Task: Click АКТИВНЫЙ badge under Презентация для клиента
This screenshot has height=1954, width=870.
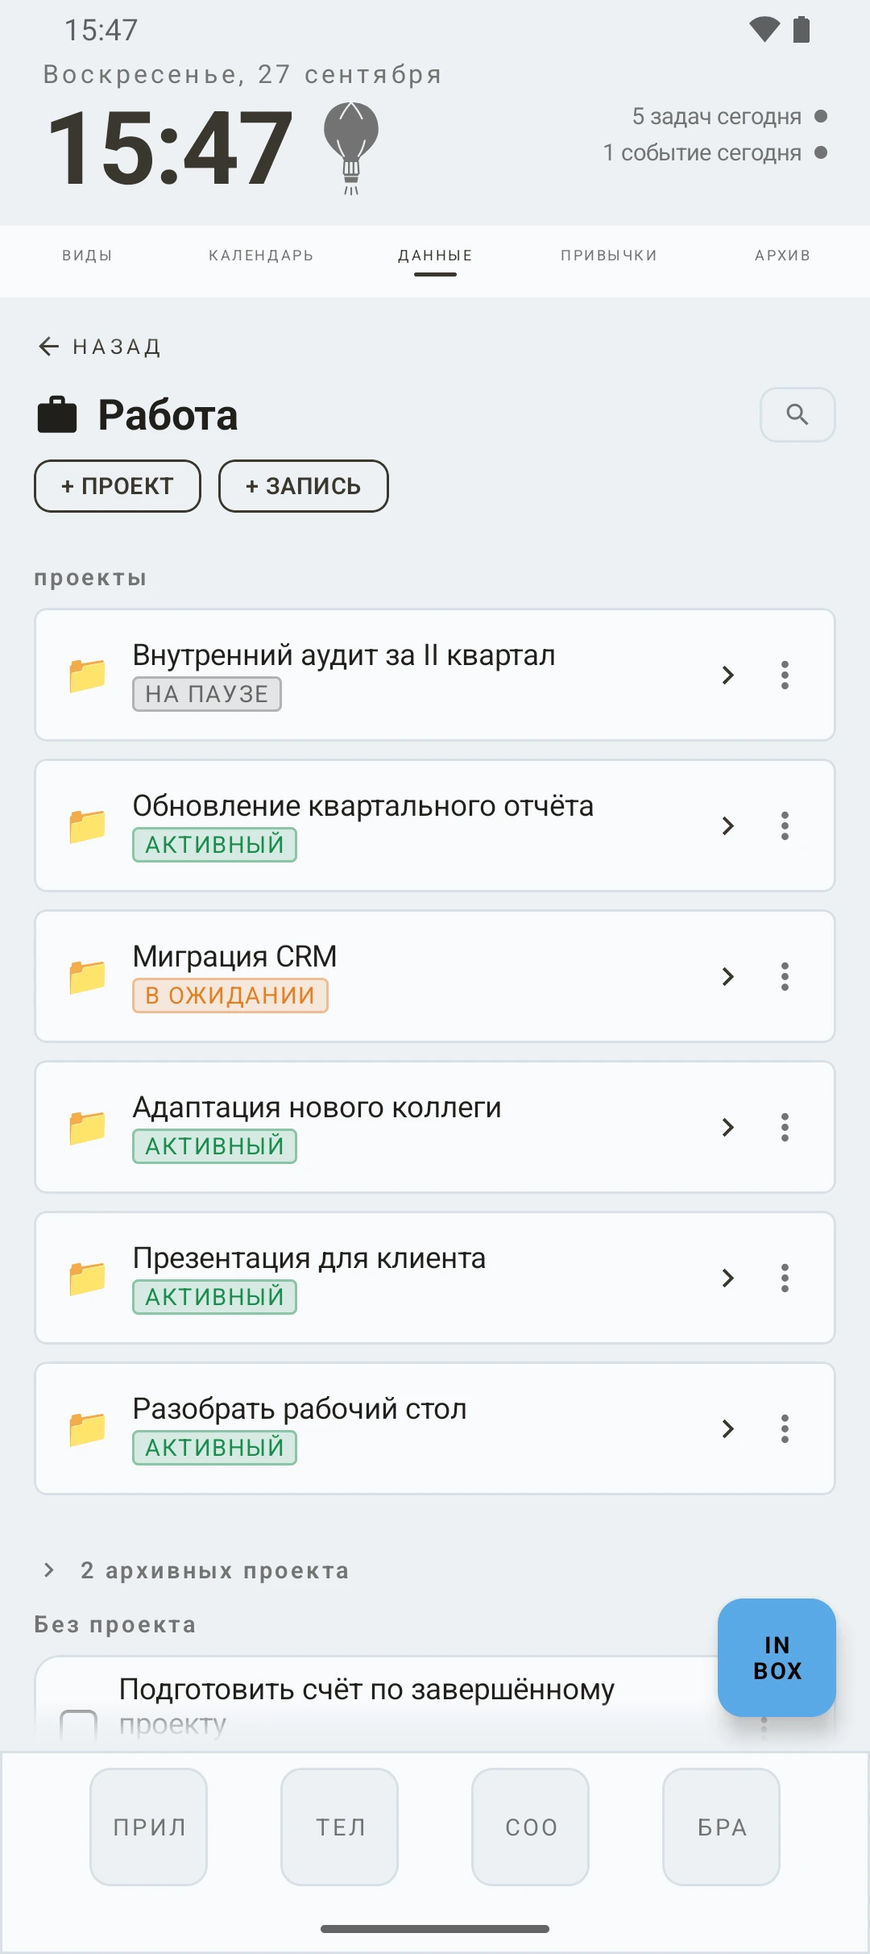Action: coord(215,1297)
